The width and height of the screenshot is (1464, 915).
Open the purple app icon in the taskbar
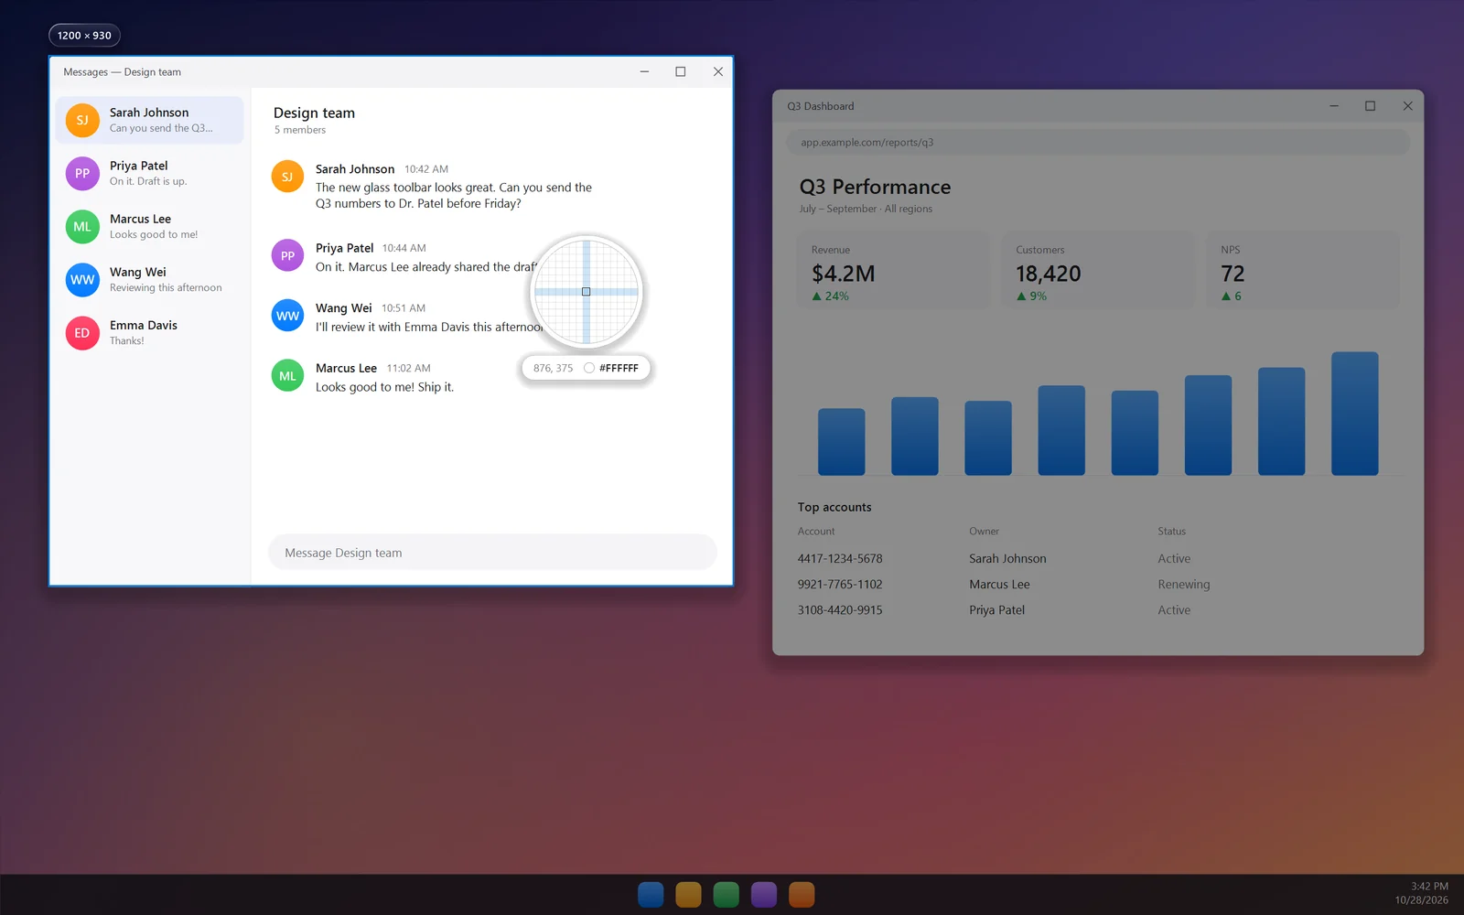[764, 894]
